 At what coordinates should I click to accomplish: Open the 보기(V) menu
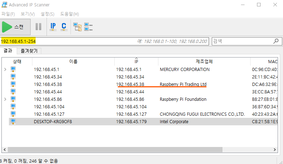tap(28, 14)
